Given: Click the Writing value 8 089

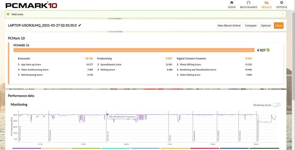Looking at the screenshot, I should [170, 70].
